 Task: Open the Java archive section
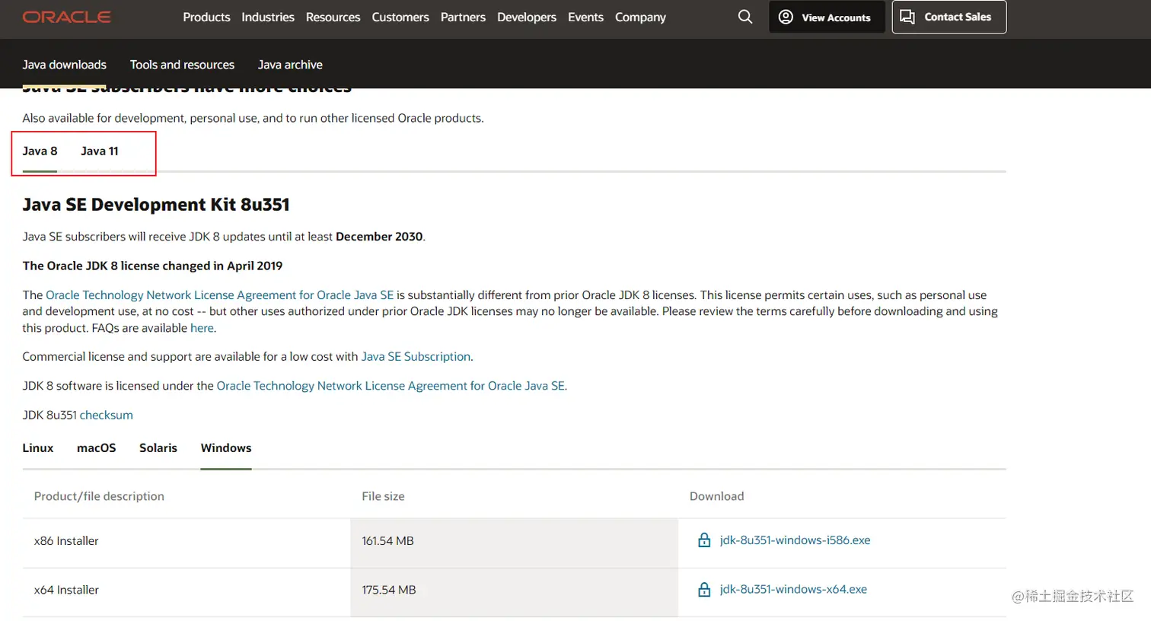click(x=290, y=65)
